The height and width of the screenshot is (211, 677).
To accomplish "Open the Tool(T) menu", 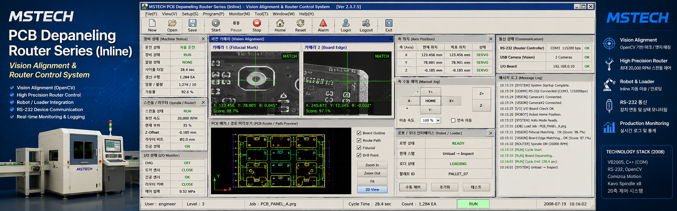I will (261, 14).
